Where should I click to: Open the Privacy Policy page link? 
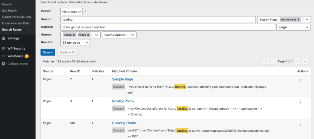pyautogui.click(x=123, y=101)
